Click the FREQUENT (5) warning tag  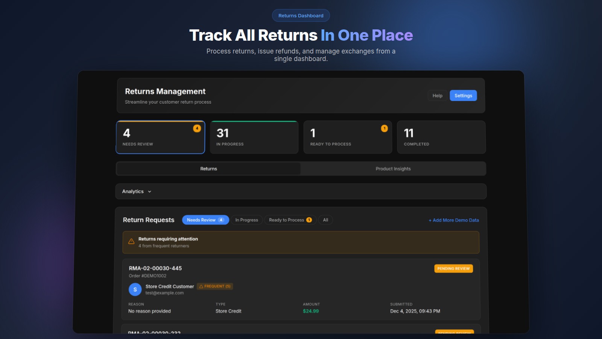215,286
